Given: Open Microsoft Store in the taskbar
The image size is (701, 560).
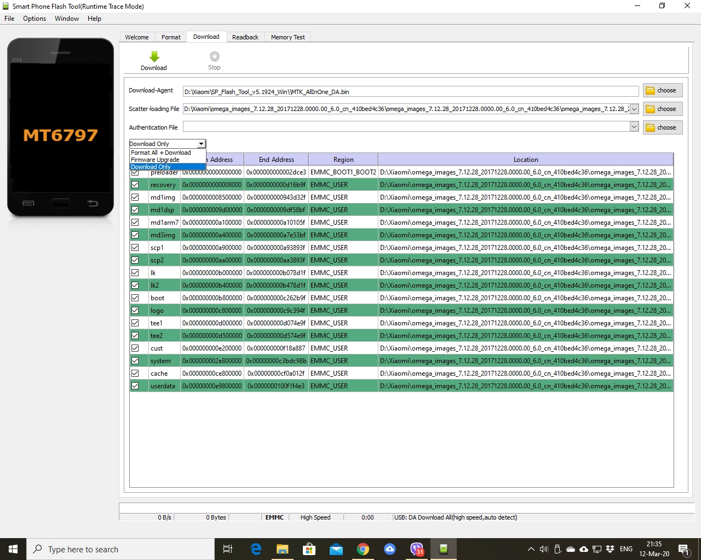Looking at the screenshot, I should pyautogui.click(x=309, y=549).
